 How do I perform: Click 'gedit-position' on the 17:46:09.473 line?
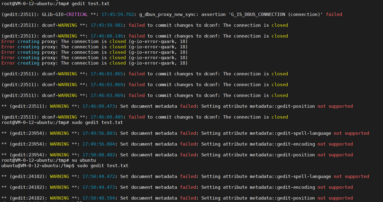(x=296, y=106)
